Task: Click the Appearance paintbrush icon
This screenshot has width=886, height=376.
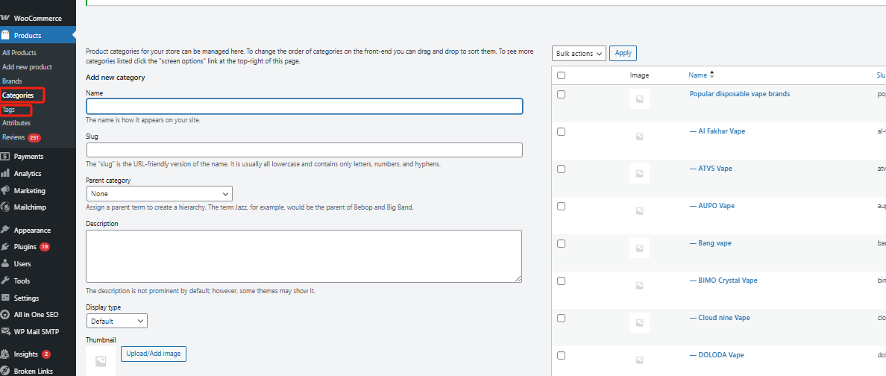Action: point(5,230)
